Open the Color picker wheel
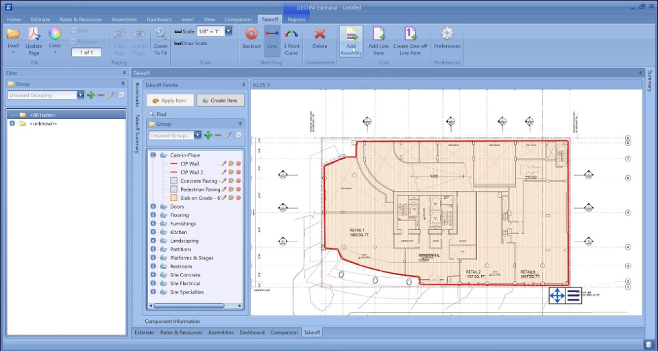The width and height of the screenshot is (658, 351). (55, 34)
